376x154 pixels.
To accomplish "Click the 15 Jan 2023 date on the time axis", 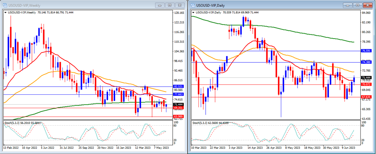I will [123, 148].
